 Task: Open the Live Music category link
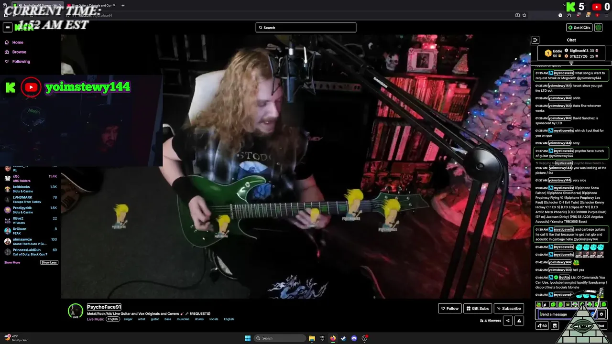[x=95, y=319]
